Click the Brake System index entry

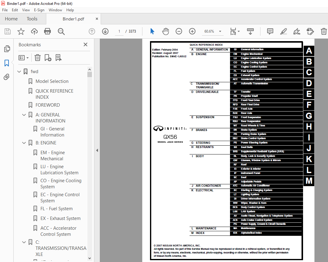[249, 130]
